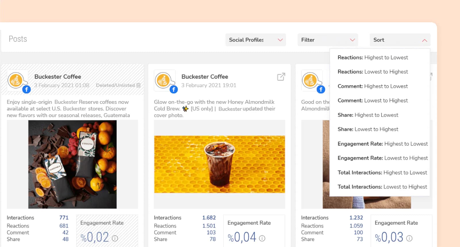Click info icon next to %0,02 engagement rate
460x247 pixels.
(115, 238)
